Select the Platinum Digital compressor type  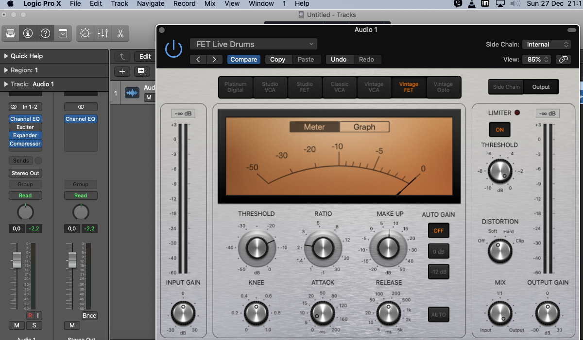[x=235, y=87]
